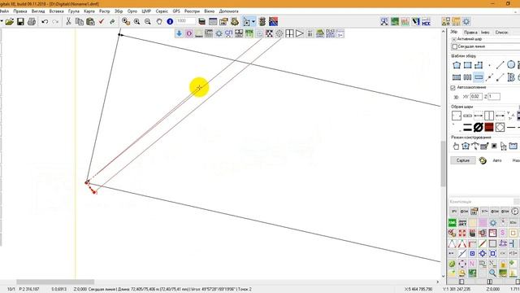This screenshot has width=520, height=293.
Task: Click the blue down arrow icon
Action: tap(179, 33)
